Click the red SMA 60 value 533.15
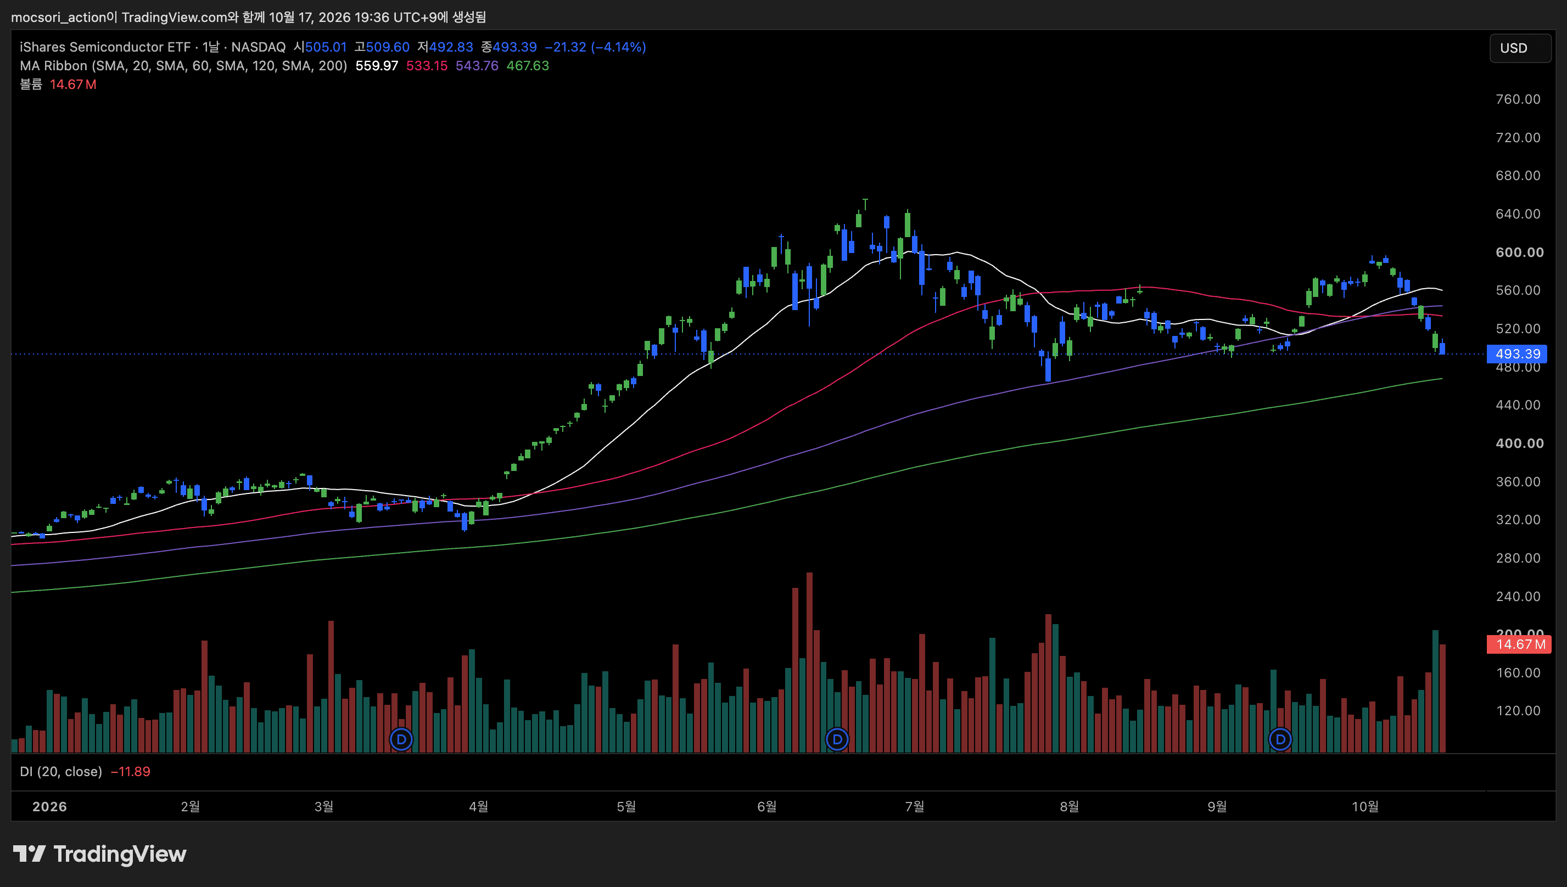 click(427, 66)
